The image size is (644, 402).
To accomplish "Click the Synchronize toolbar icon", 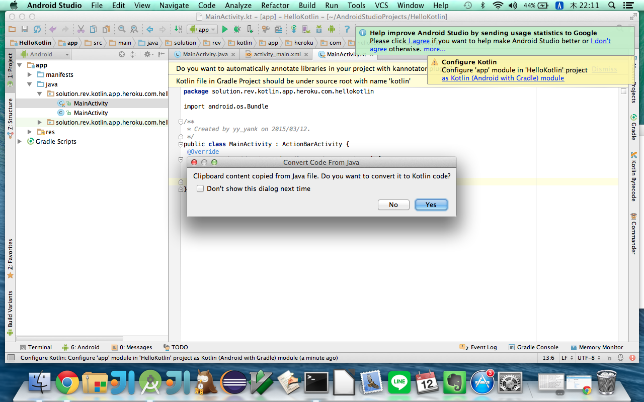I will 37,30.
